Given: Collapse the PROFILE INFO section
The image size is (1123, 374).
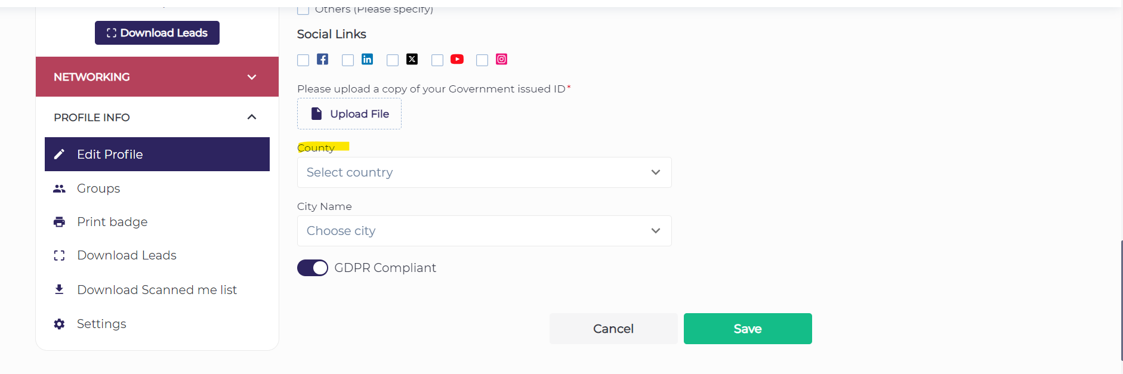Looking at the screenshot, I should click(x=251, y=118).
